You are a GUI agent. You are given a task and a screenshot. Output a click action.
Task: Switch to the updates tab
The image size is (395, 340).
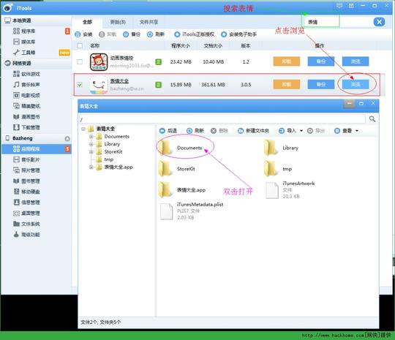[x=118, y=22]
